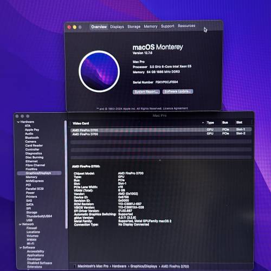Select SATA in the sidebar
271x271 pixels.
[30, 205]
